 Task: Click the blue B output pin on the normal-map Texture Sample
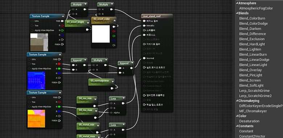click(59, 73)
